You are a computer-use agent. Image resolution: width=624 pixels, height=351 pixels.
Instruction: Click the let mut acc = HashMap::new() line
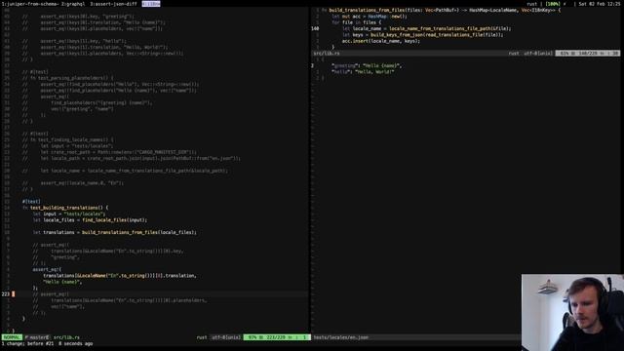click(370, 17)
